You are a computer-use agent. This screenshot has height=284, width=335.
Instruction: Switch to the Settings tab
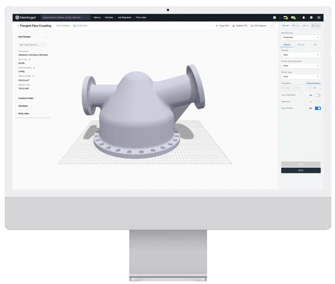tap(301, 44)
